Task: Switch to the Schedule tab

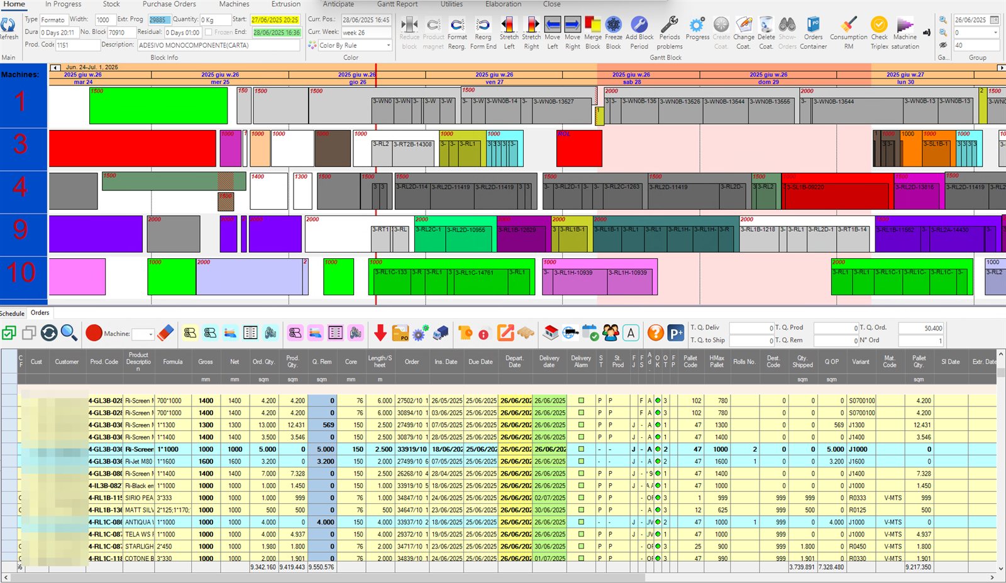Action: click(x=12, y=313)
